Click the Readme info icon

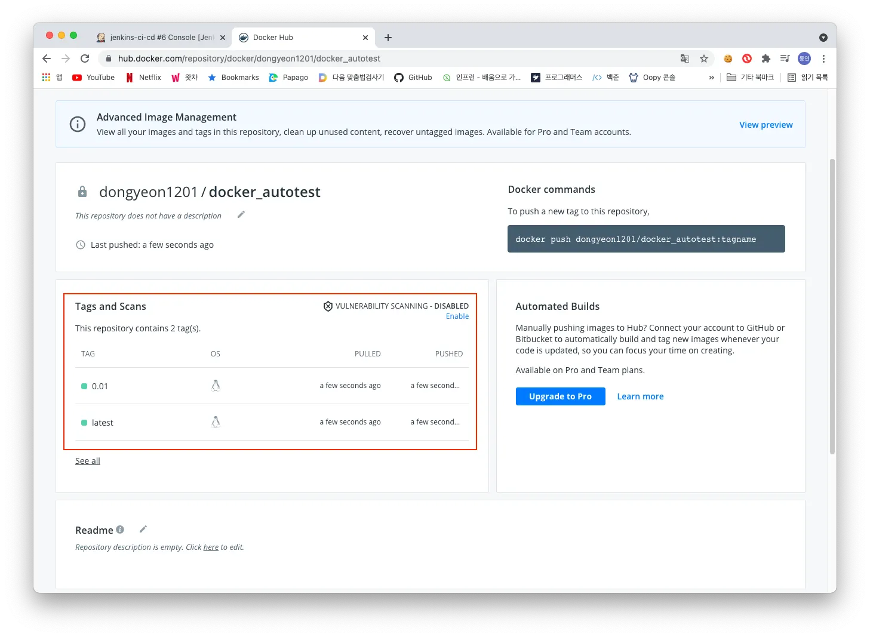pyautogui.click(x=120, y=530)
